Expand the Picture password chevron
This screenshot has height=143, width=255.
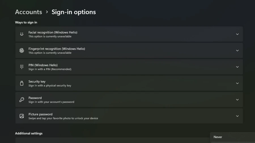(237, 116)
